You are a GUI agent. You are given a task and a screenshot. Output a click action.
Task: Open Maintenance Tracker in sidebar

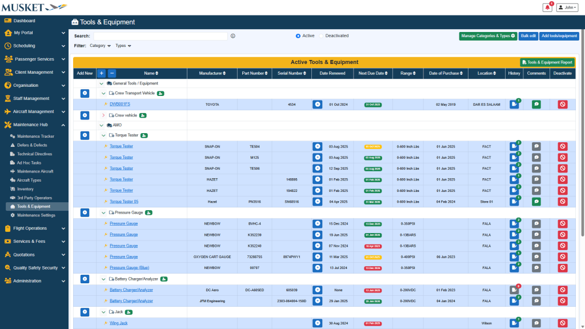pyautogui.click(x=35, y=137)
